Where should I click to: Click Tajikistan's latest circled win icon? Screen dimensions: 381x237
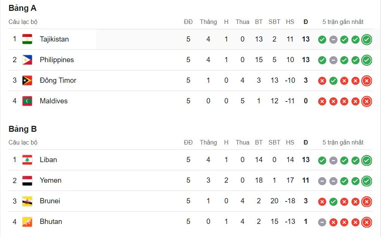367,39
